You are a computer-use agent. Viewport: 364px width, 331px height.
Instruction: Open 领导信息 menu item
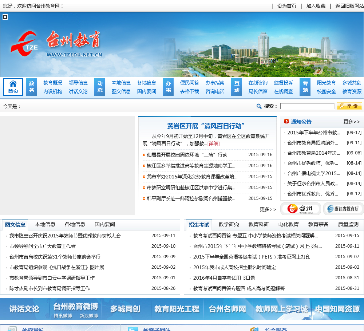(x=78, y=83)
